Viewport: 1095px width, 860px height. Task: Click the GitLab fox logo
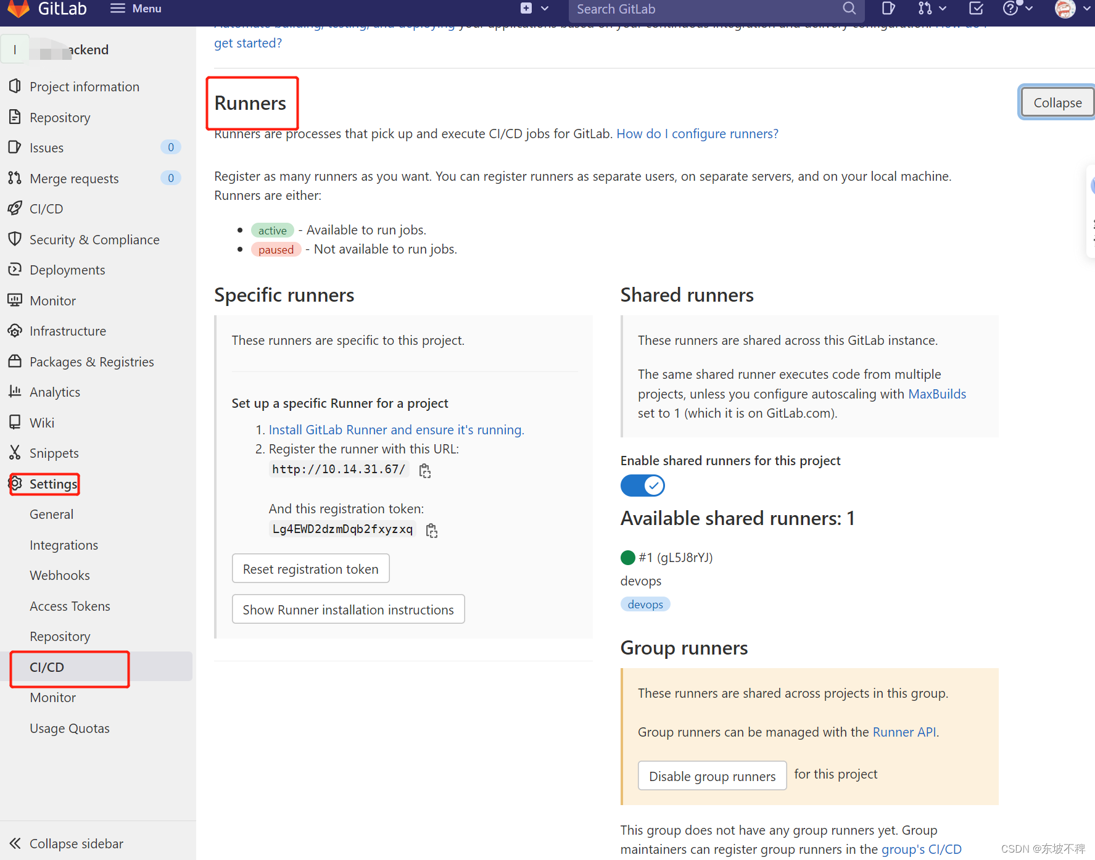(18, 9)
